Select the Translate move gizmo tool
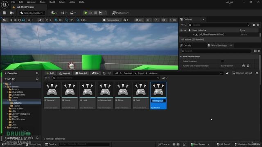The image size is (262, 147). pos(16,20)
